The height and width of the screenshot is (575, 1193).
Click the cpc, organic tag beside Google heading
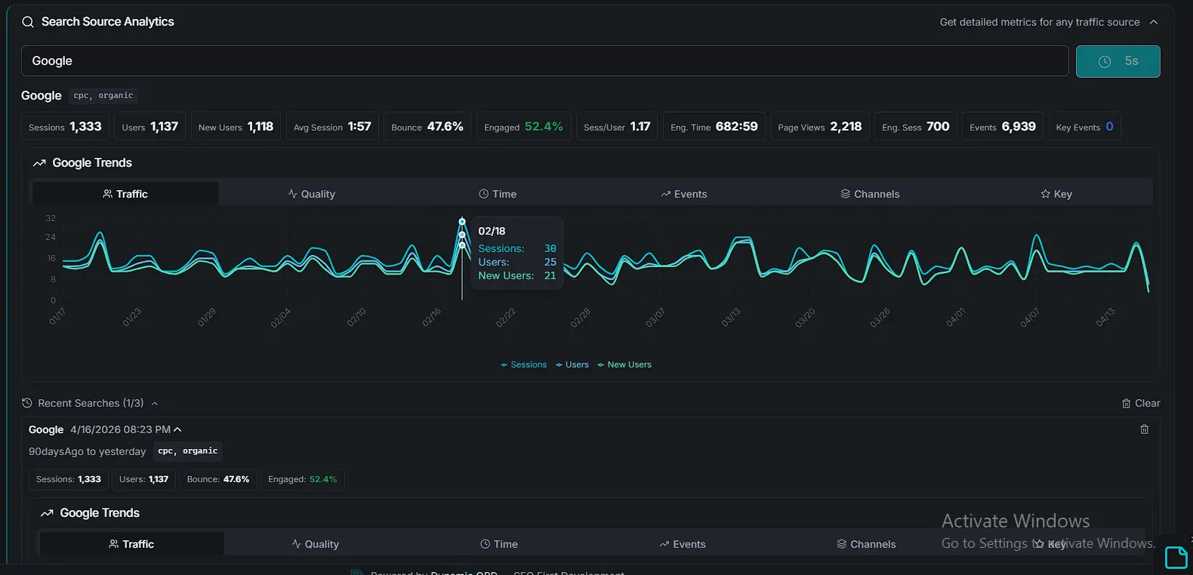103,96
